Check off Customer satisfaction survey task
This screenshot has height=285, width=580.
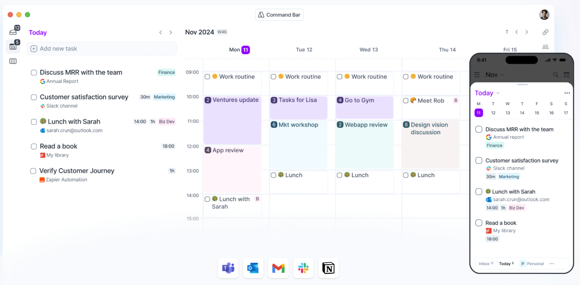(x=33, y=97)
